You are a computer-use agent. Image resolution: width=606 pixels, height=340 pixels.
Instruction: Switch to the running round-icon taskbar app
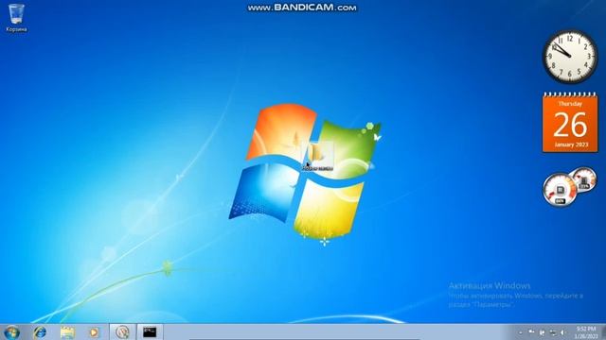click(x=122, y=332)
